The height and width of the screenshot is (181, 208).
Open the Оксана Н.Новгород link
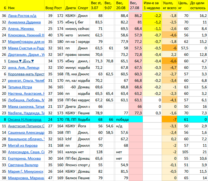coord(25,119)
